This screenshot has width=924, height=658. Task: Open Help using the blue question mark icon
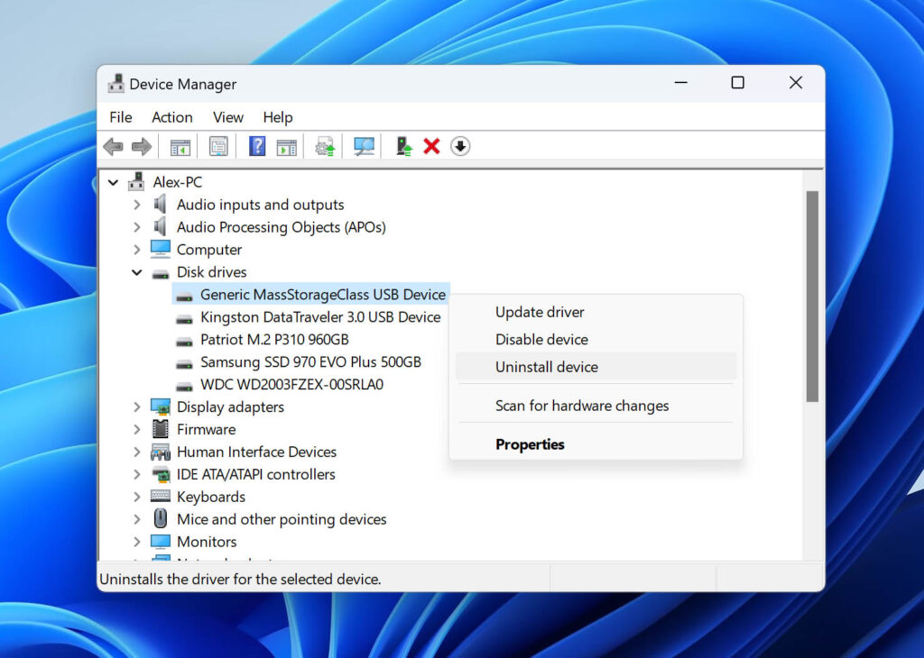257,146
